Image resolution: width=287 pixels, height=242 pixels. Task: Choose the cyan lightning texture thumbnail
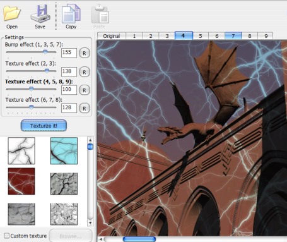(x=64, y=151)
